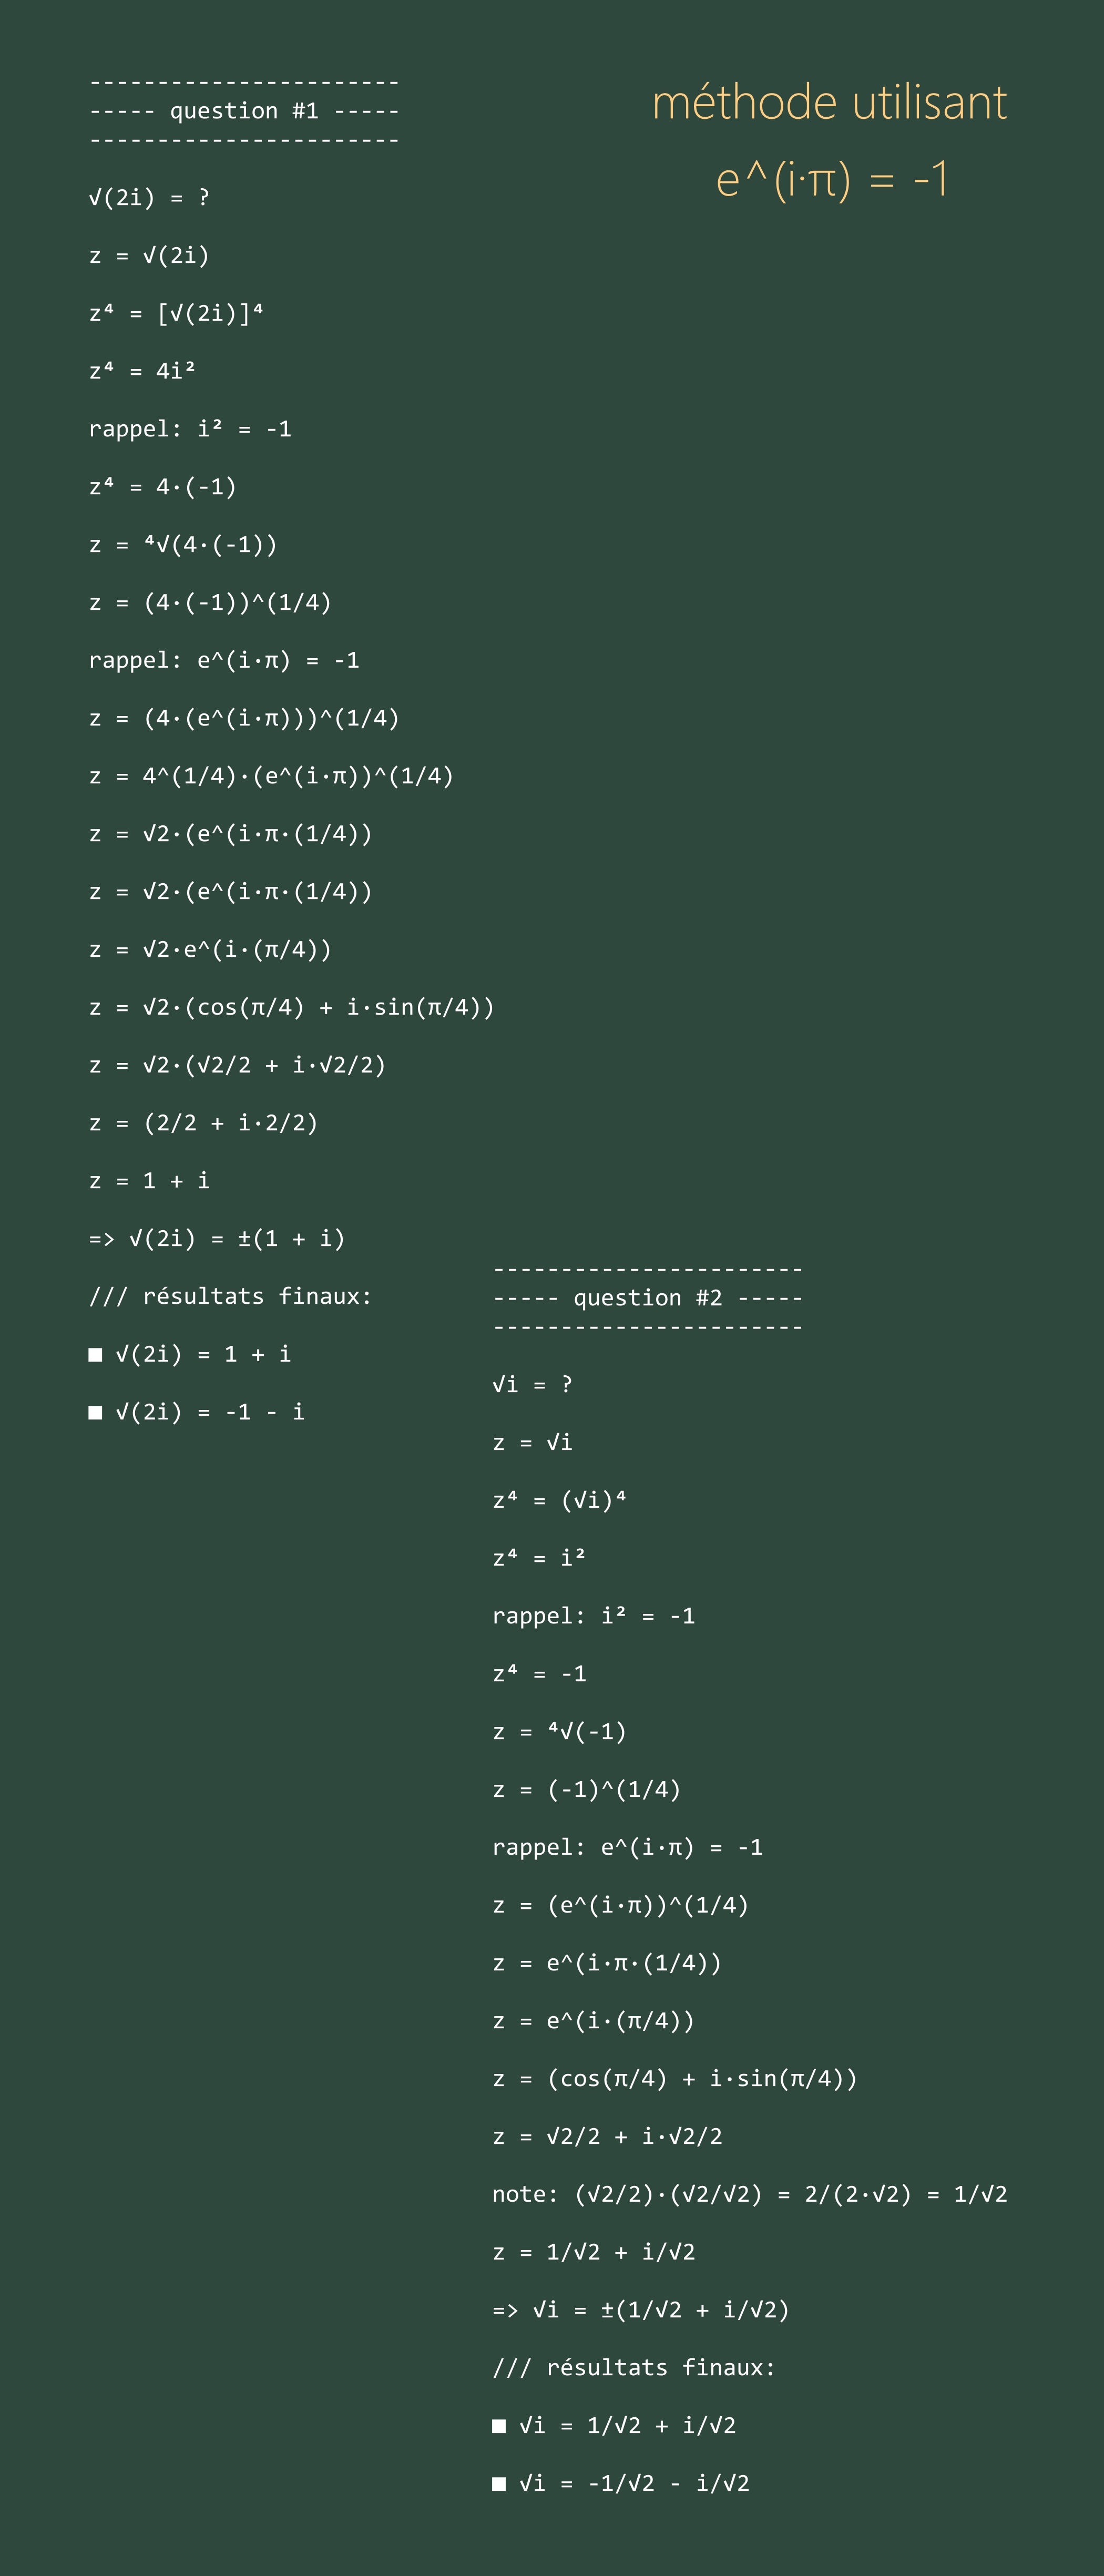Click the line '√i = ?'
Image resolution: width=1104 pixels, height=2576 pixels.
tap(533, 1385)
